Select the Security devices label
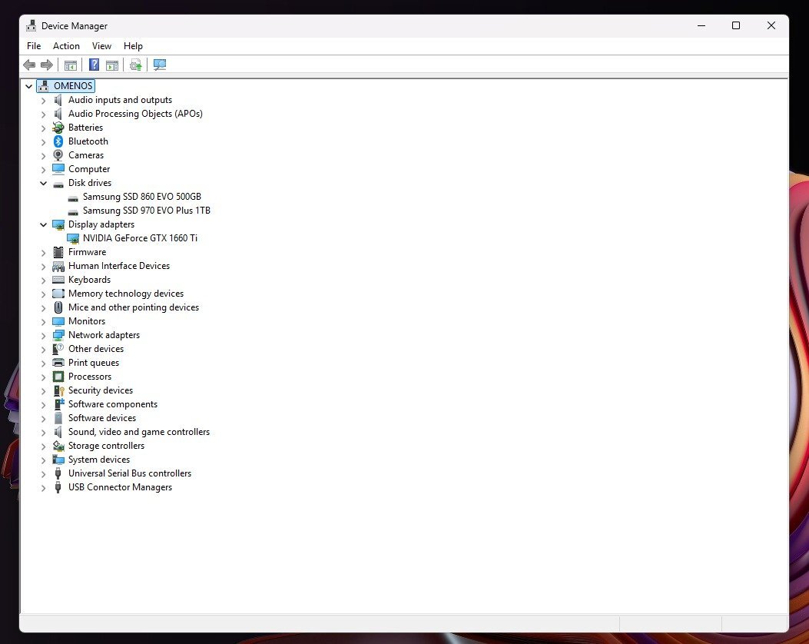The image size is (809, 644). click(101, 390)
